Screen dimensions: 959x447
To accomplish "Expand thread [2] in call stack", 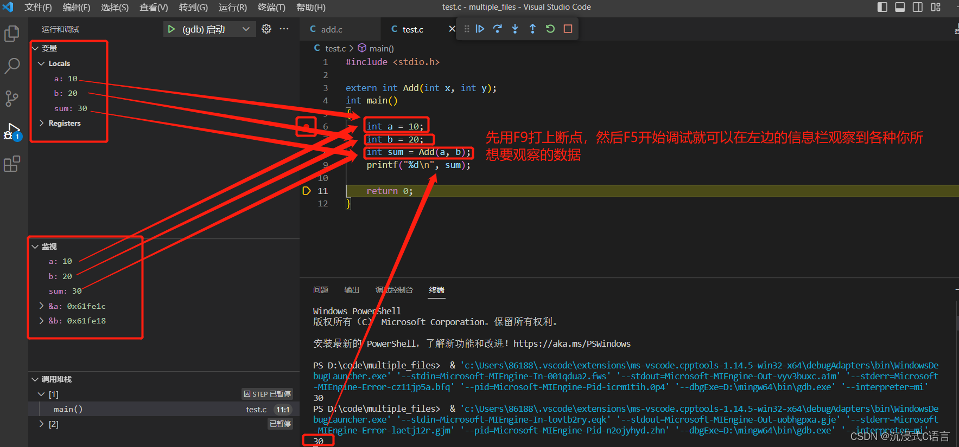I will point(41,424).
